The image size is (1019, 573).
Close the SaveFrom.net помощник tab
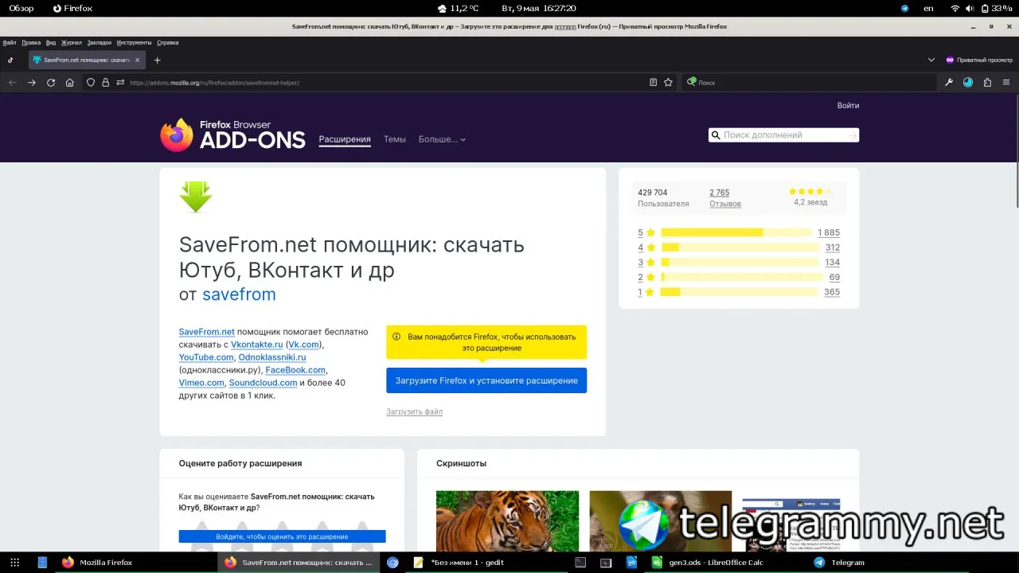tap(138, 60)
